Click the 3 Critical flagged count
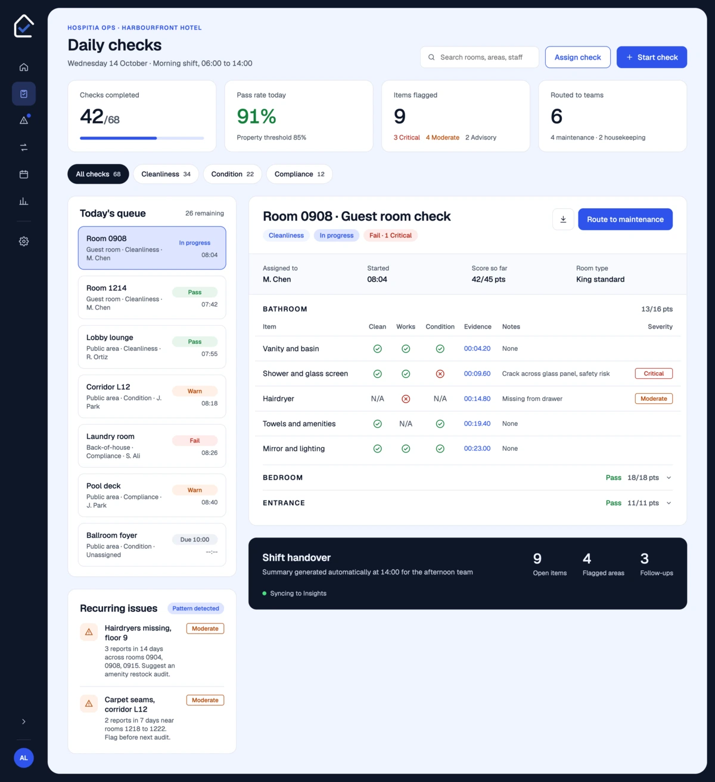The height and width of the screenshot is (782, 715). coord(406,138)
